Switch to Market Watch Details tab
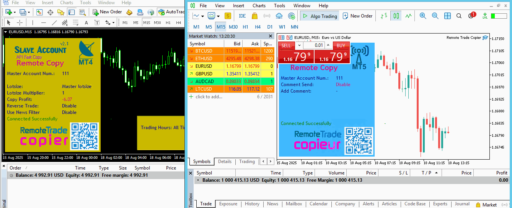 225,162
